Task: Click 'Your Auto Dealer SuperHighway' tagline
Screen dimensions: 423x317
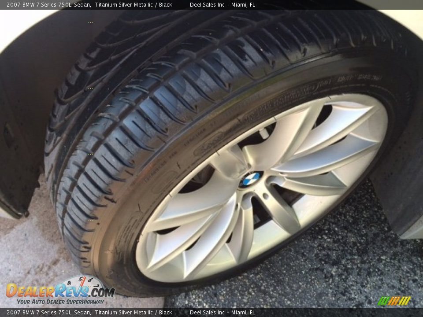Action: click(x=60, y=302)
